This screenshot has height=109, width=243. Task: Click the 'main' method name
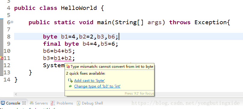(x=104, y=22)
